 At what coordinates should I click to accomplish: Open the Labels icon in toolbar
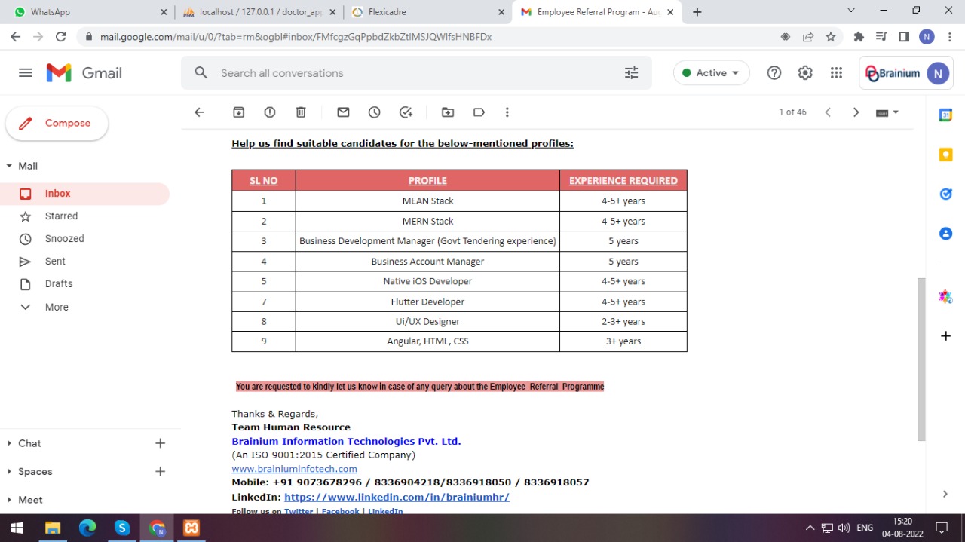[479, 112]
